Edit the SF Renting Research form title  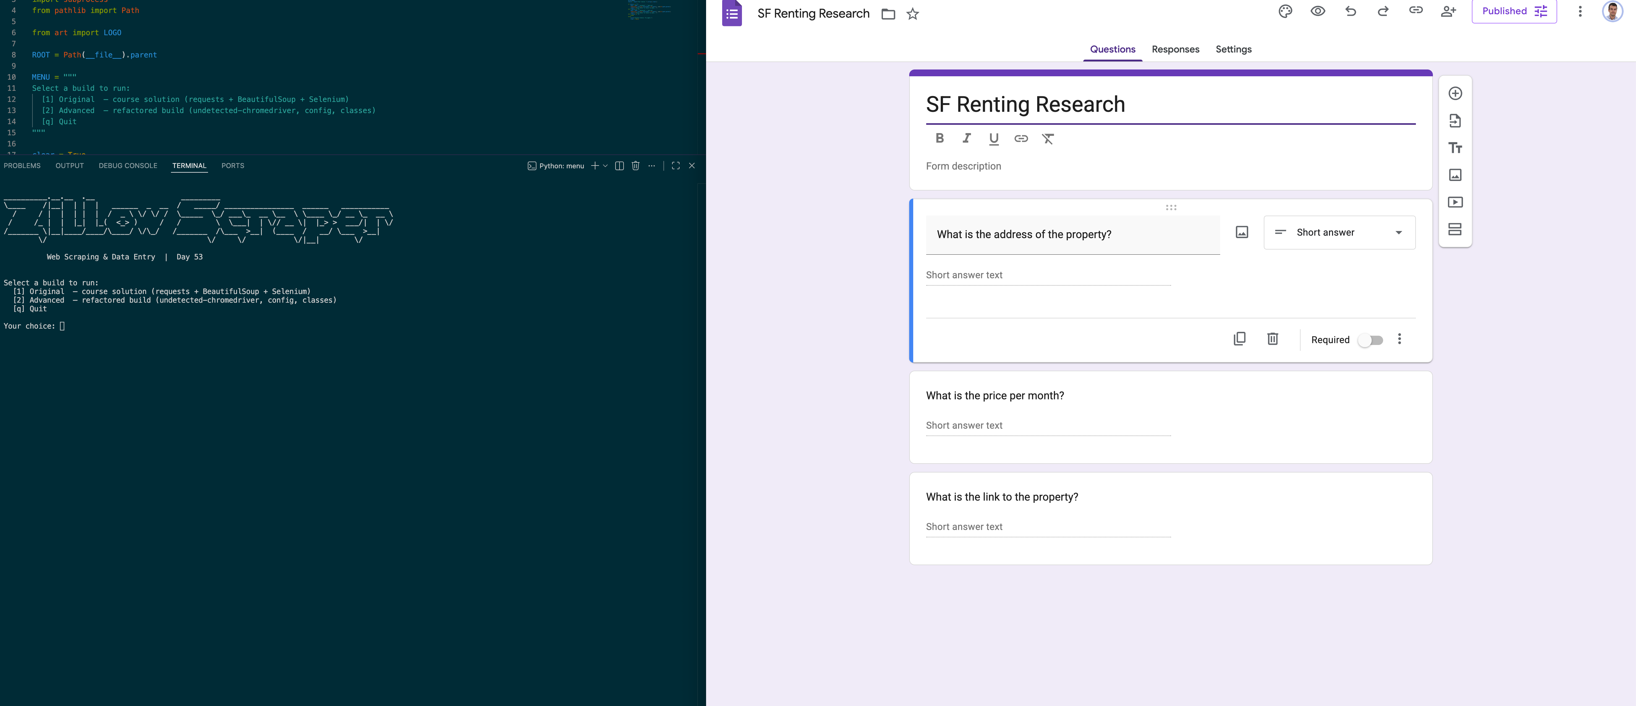1170,105
